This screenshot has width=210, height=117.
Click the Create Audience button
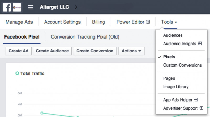click(52, 51)
